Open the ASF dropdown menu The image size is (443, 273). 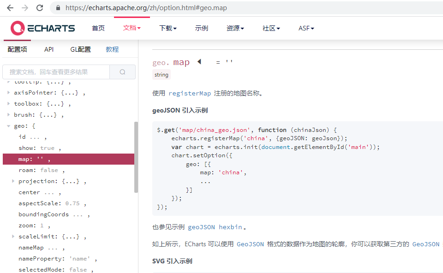[306, 28]
